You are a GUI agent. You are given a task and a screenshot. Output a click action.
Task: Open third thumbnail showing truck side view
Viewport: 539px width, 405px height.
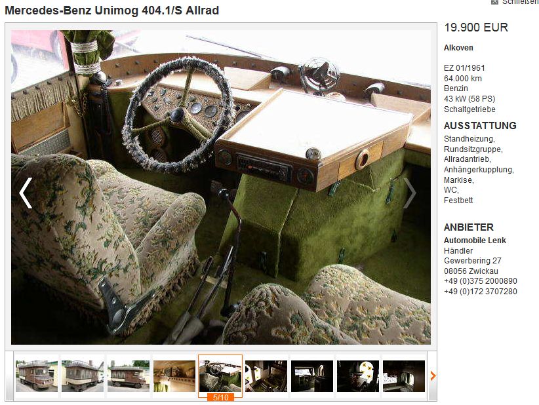[x=129, y=376]
